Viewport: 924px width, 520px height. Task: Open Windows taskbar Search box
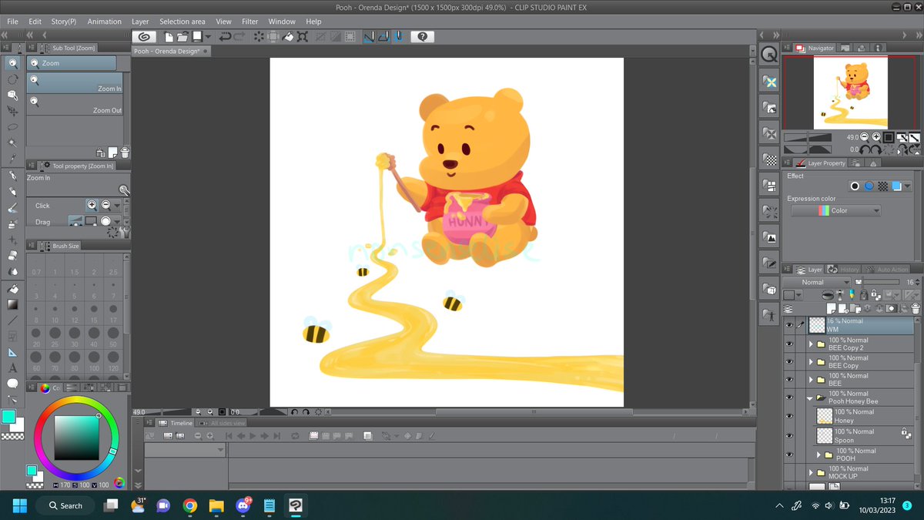tap(65, 505)
